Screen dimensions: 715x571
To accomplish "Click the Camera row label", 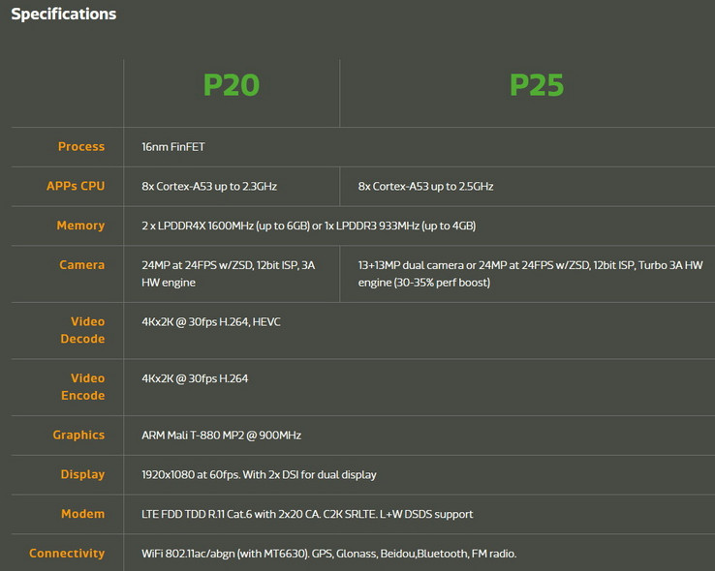I will pos(81,264).
